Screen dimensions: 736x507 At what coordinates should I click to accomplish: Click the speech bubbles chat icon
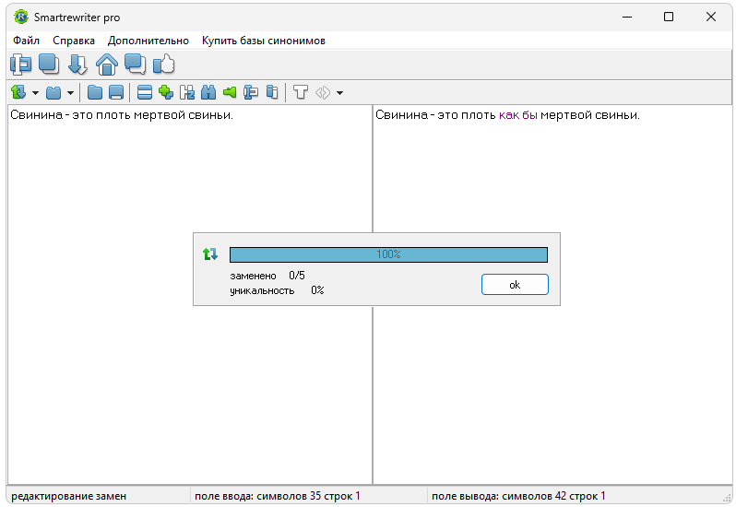tap(136, 65)
